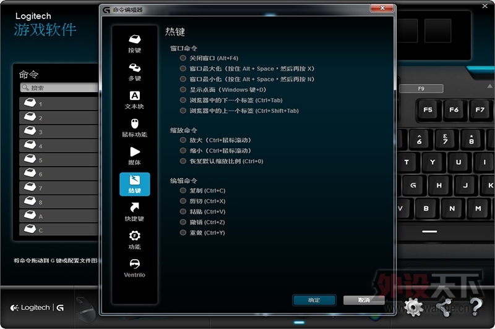Click the F5 key on keyboard image
The height and width of the screenshot is (329, 495).
pos(428,110)
